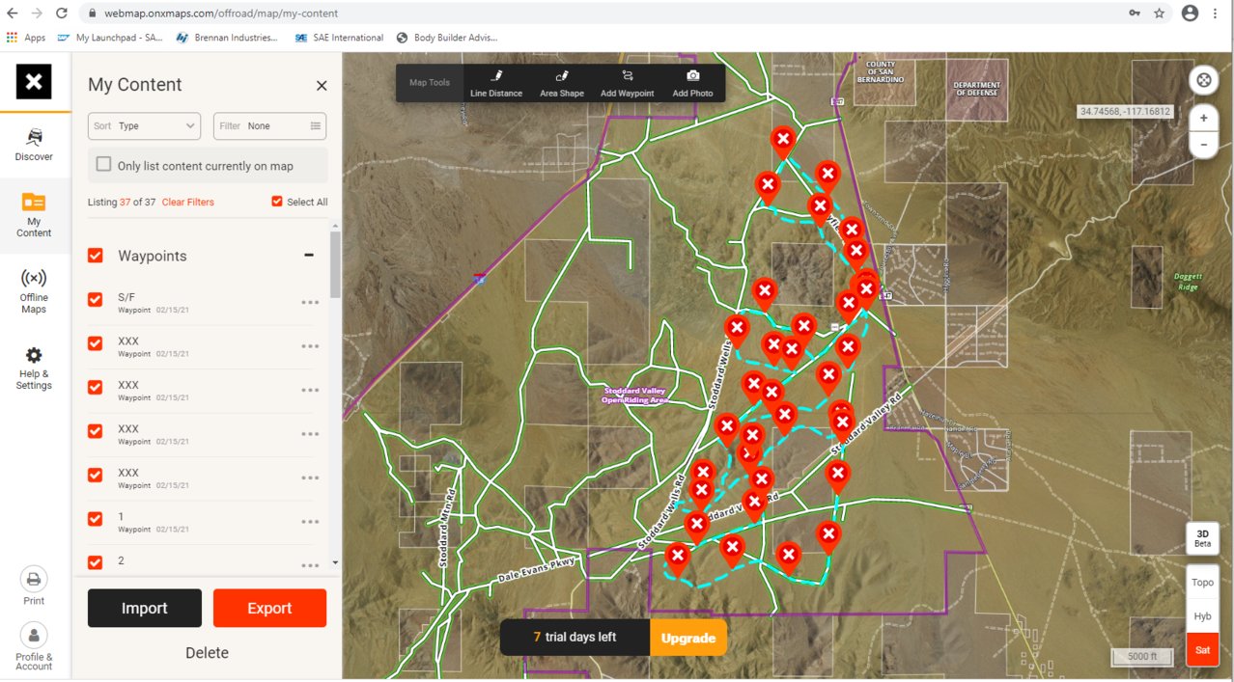
Task: Click the 5000 ft scale bar
Action: 1141,657
